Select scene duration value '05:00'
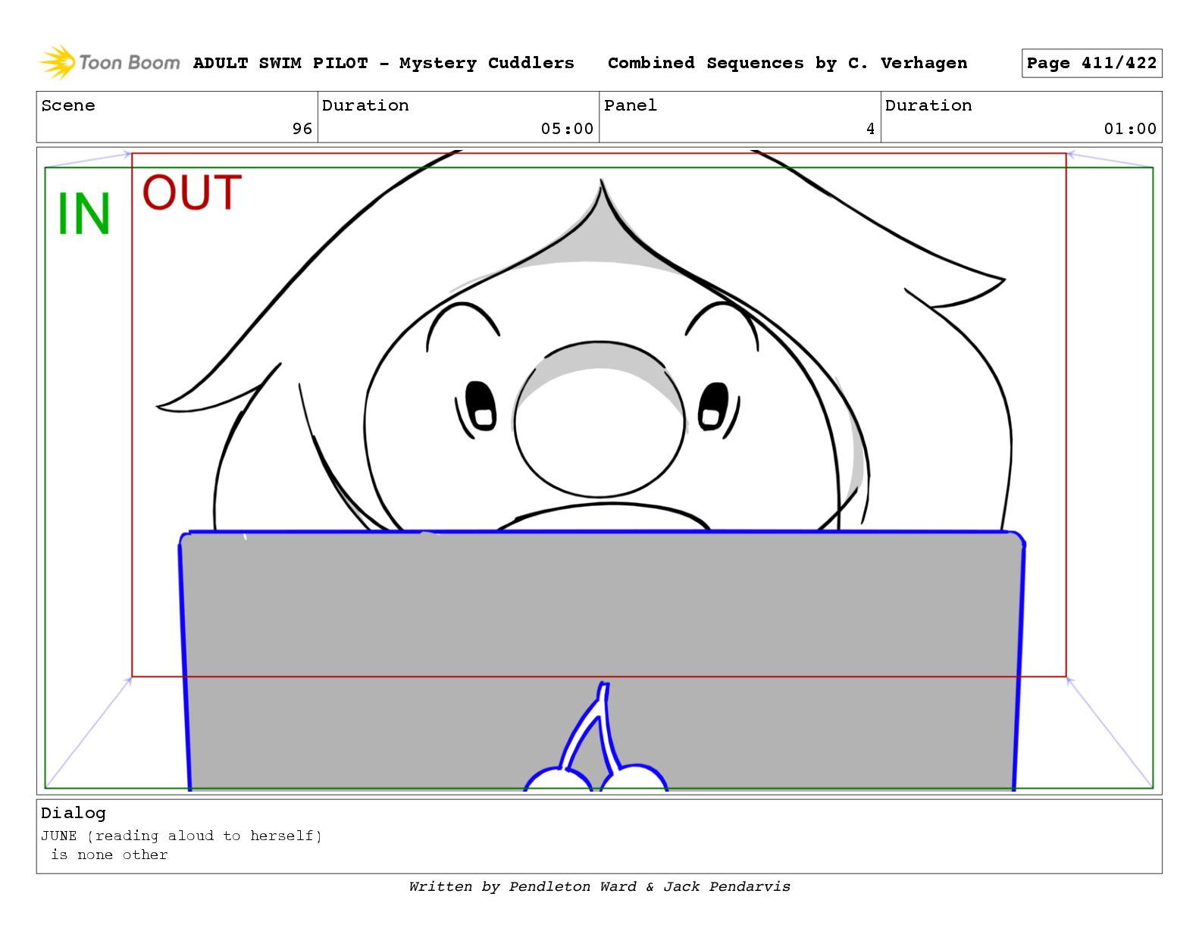Screen dimensions: 1199x928 pyautogui.click(x=567, y=129)
